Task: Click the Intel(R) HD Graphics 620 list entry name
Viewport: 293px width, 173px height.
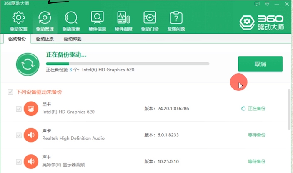Action: [68, 112]
